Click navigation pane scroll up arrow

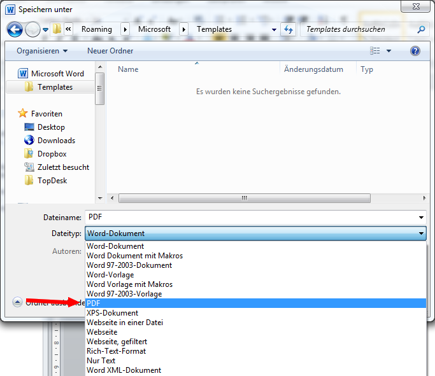tap(100, 67)
